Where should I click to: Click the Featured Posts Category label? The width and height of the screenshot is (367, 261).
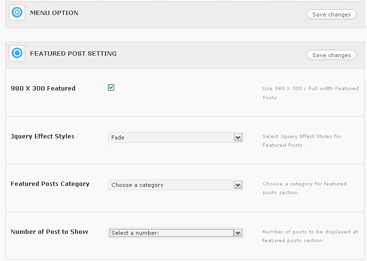(x=50, y=184)
